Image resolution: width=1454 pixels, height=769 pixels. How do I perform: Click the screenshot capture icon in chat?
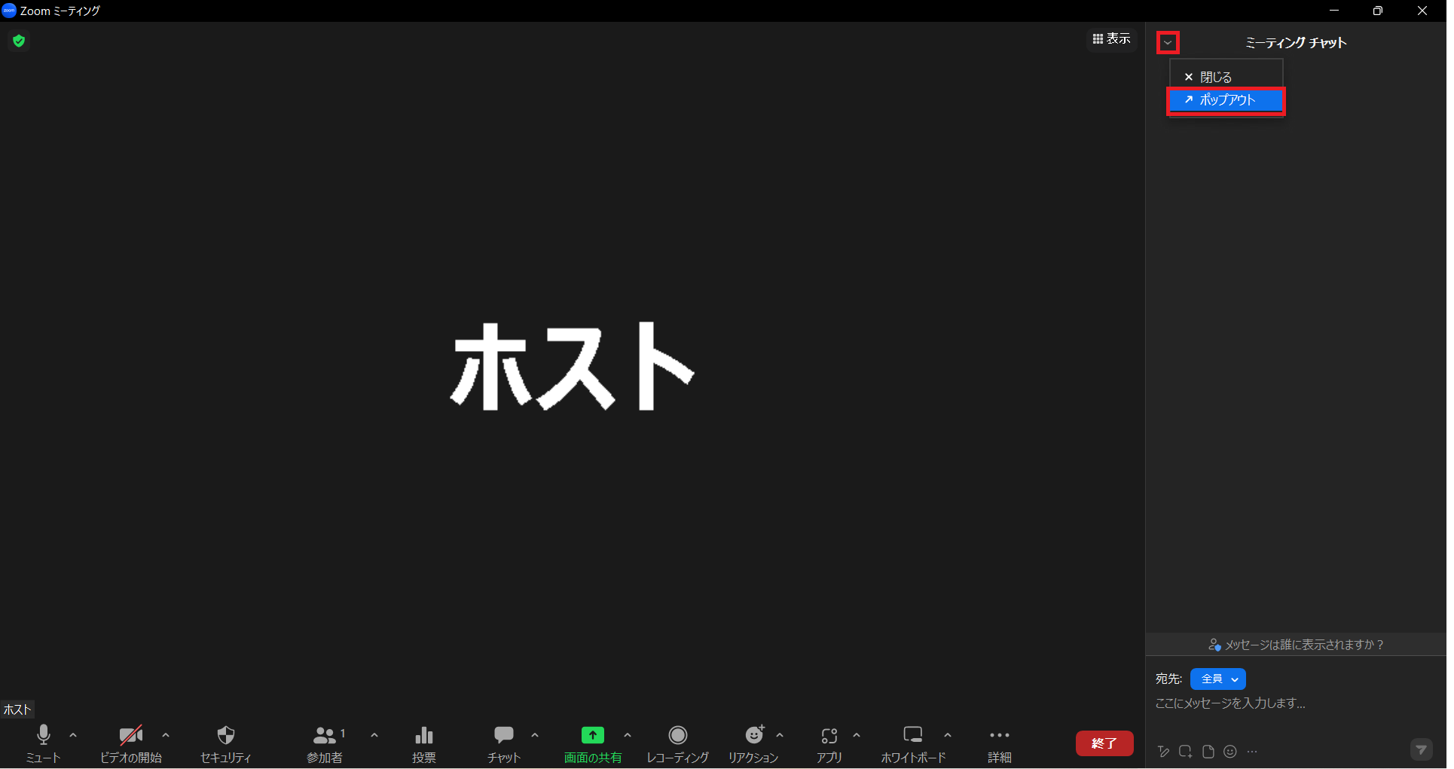click(1186, 752)
